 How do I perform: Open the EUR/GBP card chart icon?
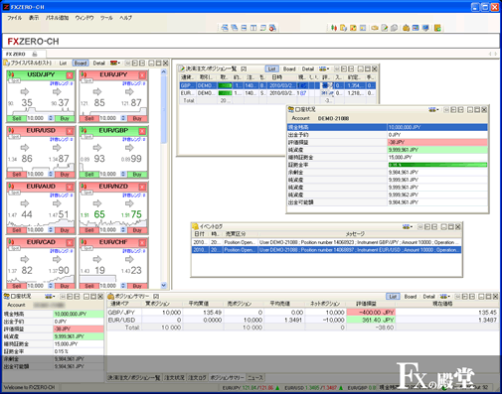[84, 131]
